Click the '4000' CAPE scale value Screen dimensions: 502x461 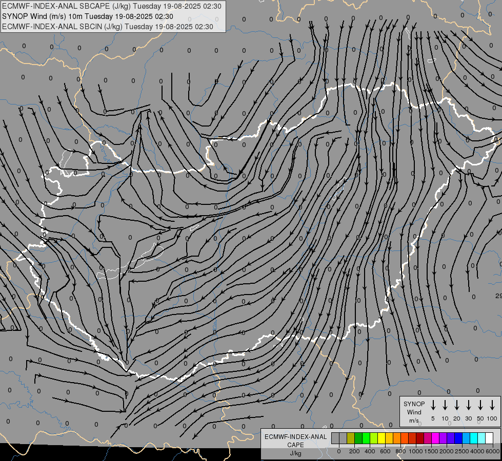coord(477,451)
